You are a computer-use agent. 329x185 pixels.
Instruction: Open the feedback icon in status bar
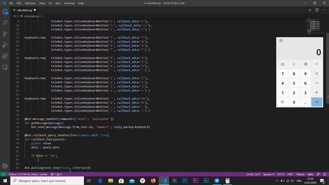coord(318,174)
